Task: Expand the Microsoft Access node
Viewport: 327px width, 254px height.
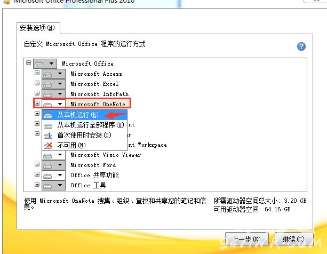Action: pos(37,73)
